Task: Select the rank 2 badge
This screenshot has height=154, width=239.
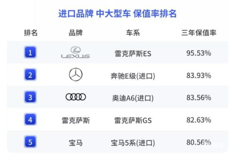Action: pyautogui.click(x=30, y=75)
